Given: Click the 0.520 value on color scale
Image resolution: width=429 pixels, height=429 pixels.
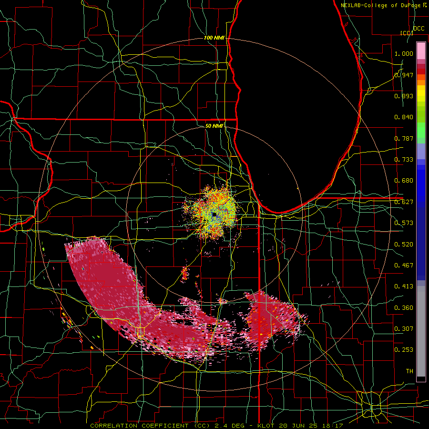Looking at the screenshot, I should [x=404, y=245].
